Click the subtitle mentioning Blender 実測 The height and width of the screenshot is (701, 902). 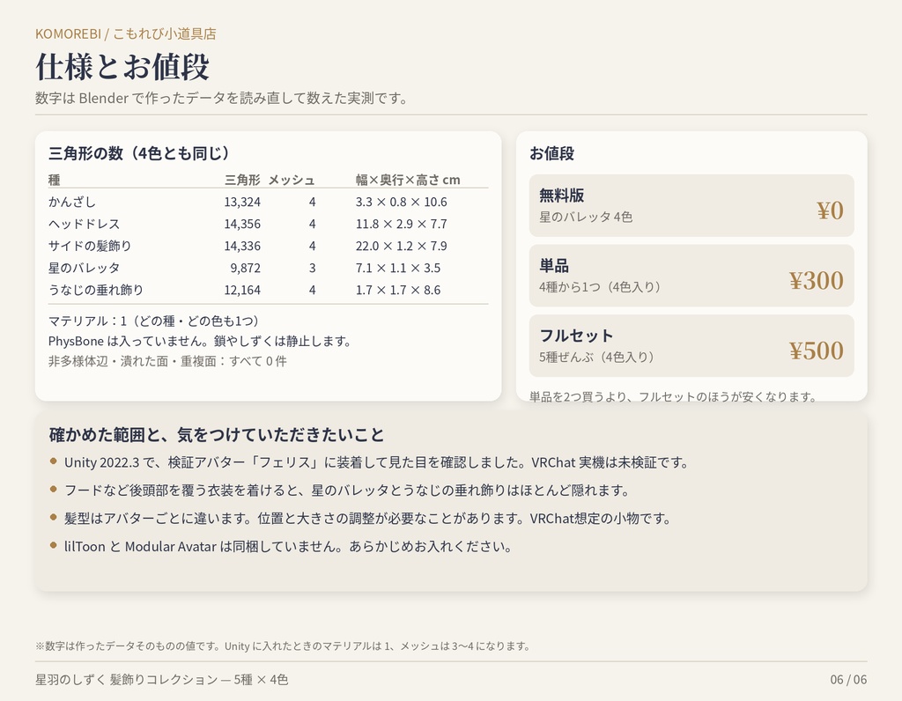[221, 99]
